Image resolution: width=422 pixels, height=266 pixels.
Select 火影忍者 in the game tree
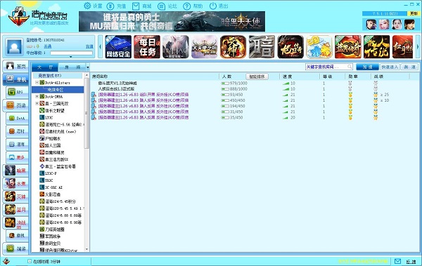53,194
